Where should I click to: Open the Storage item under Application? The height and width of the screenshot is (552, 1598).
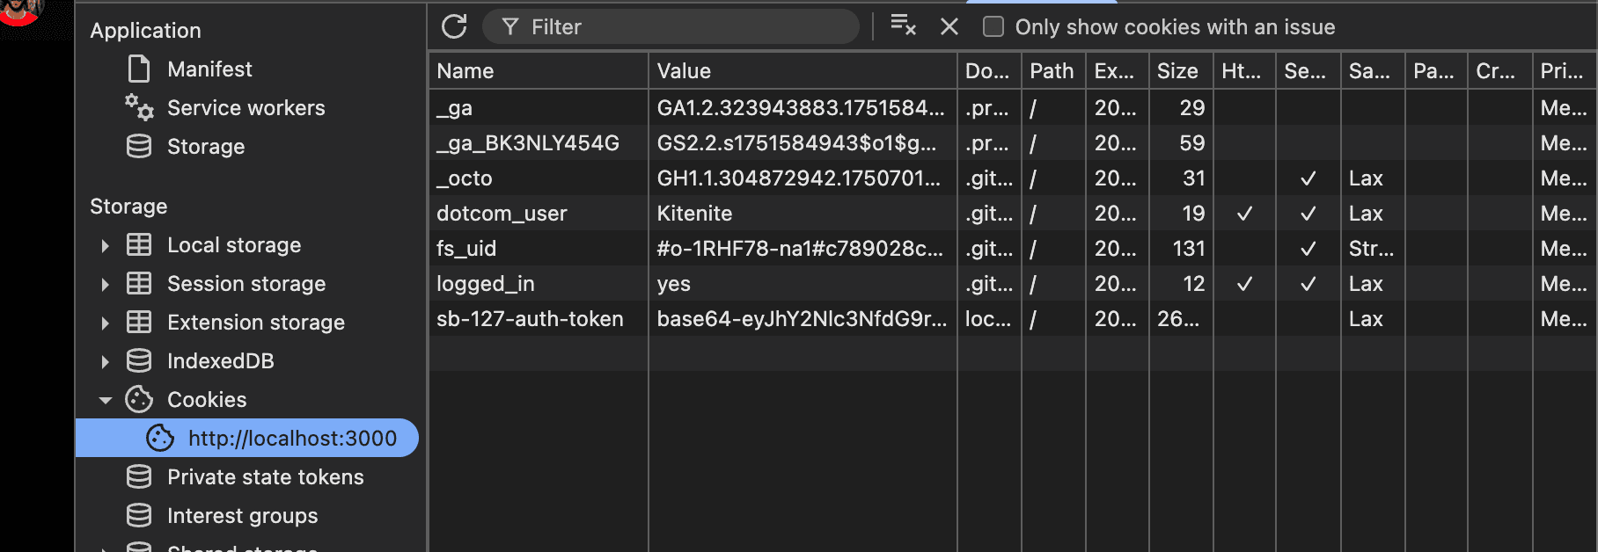pyautogui.click(x=205, y=146)
